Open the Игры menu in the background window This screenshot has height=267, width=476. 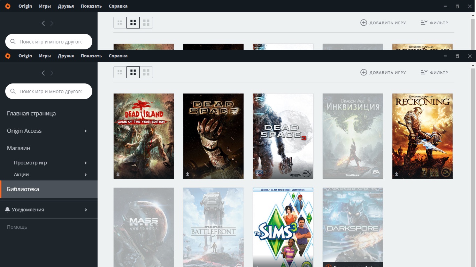click(45, 6)
